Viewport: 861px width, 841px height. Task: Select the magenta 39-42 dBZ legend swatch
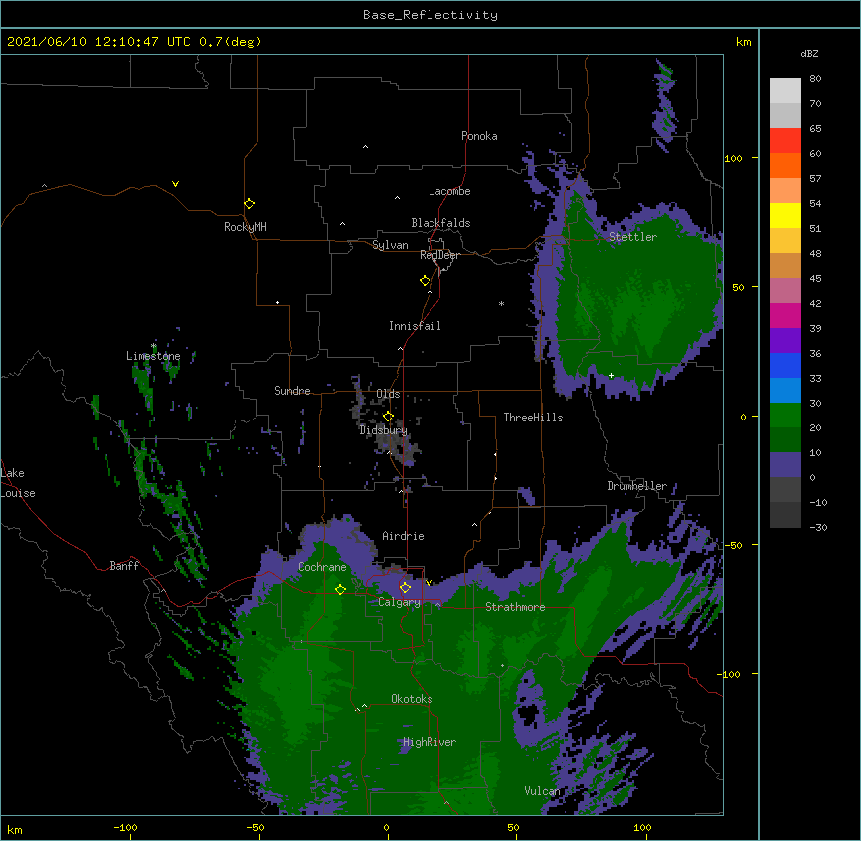[x=785, y=315]
